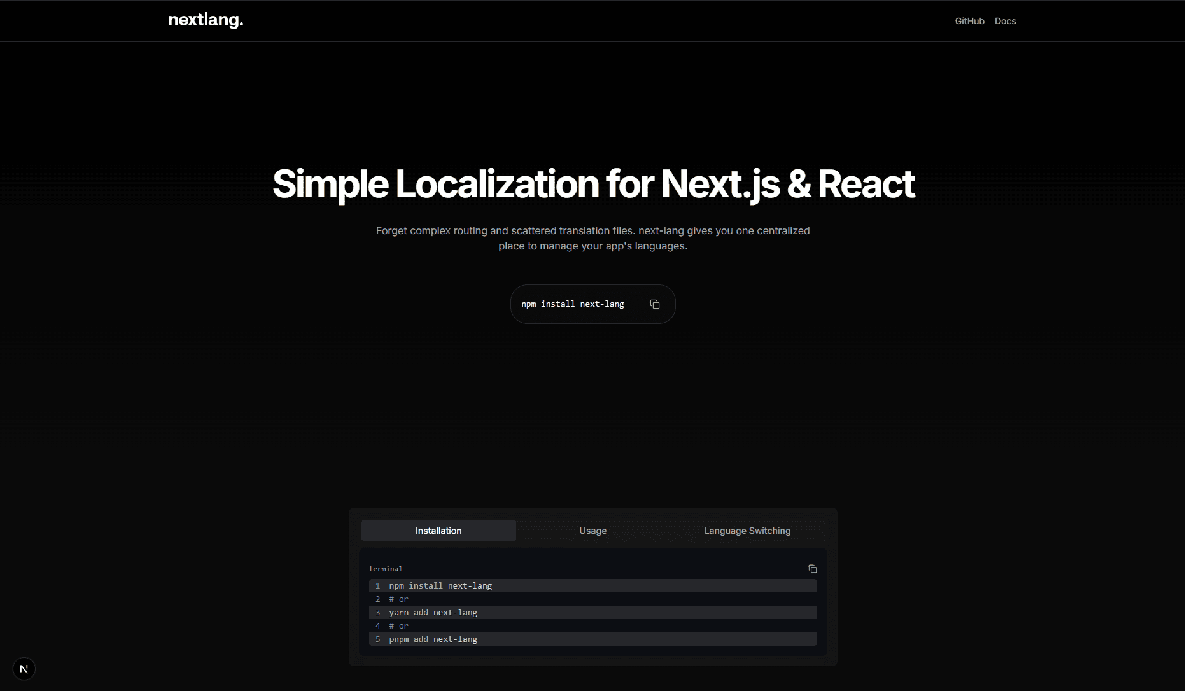Image resolution: width=1185 pixels, height=691 pixels.
Task: Click line number 5 in code gutter
Action: point(377,639)
